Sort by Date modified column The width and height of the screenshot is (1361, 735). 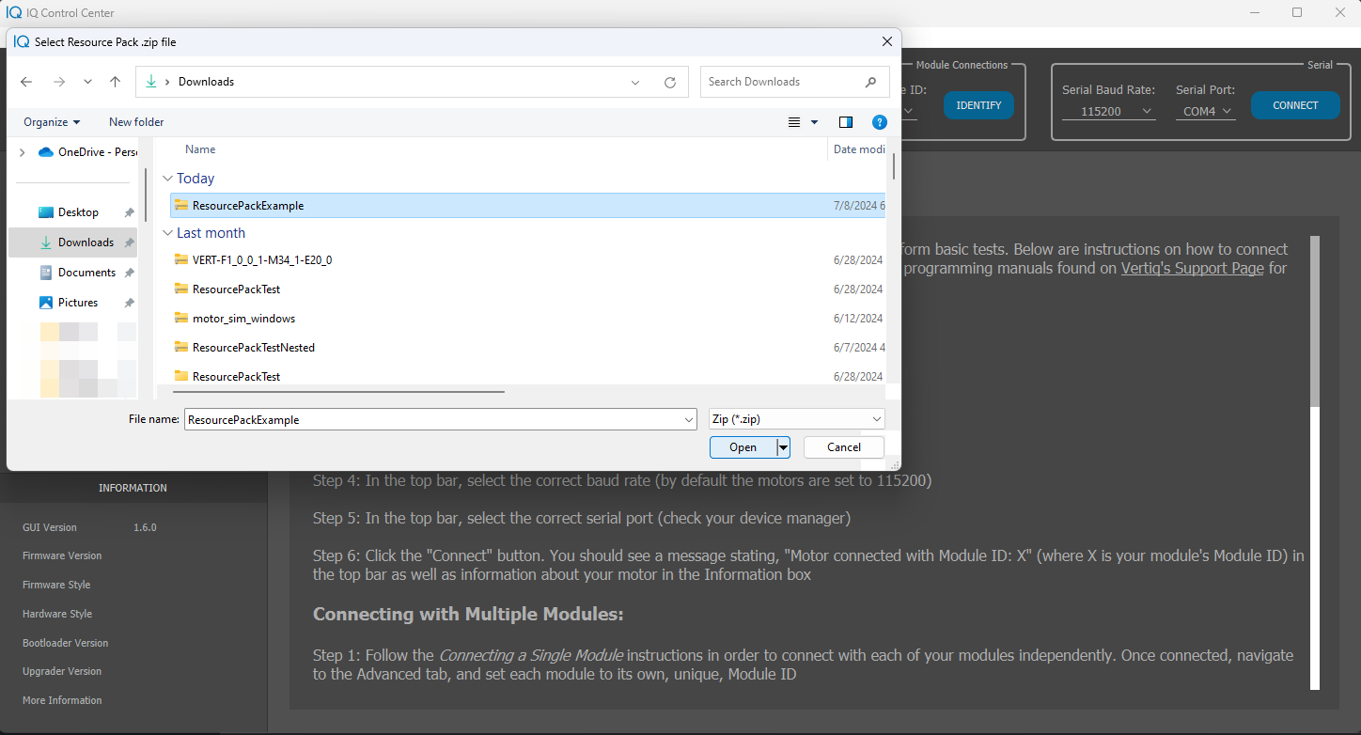point(859,149)
